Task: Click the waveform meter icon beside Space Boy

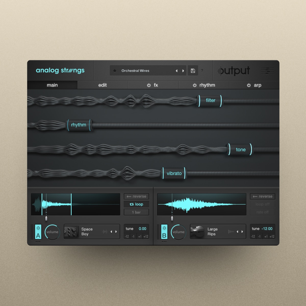Action: point(105,232)
